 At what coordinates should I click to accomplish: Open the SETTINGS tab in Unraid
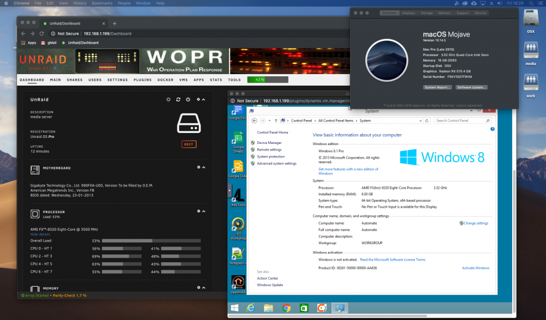[x=117, y=80]
